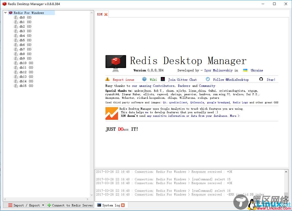Click the Redis title bar app icon
This screenshot has height=211, width=292.
click(4, 4)
